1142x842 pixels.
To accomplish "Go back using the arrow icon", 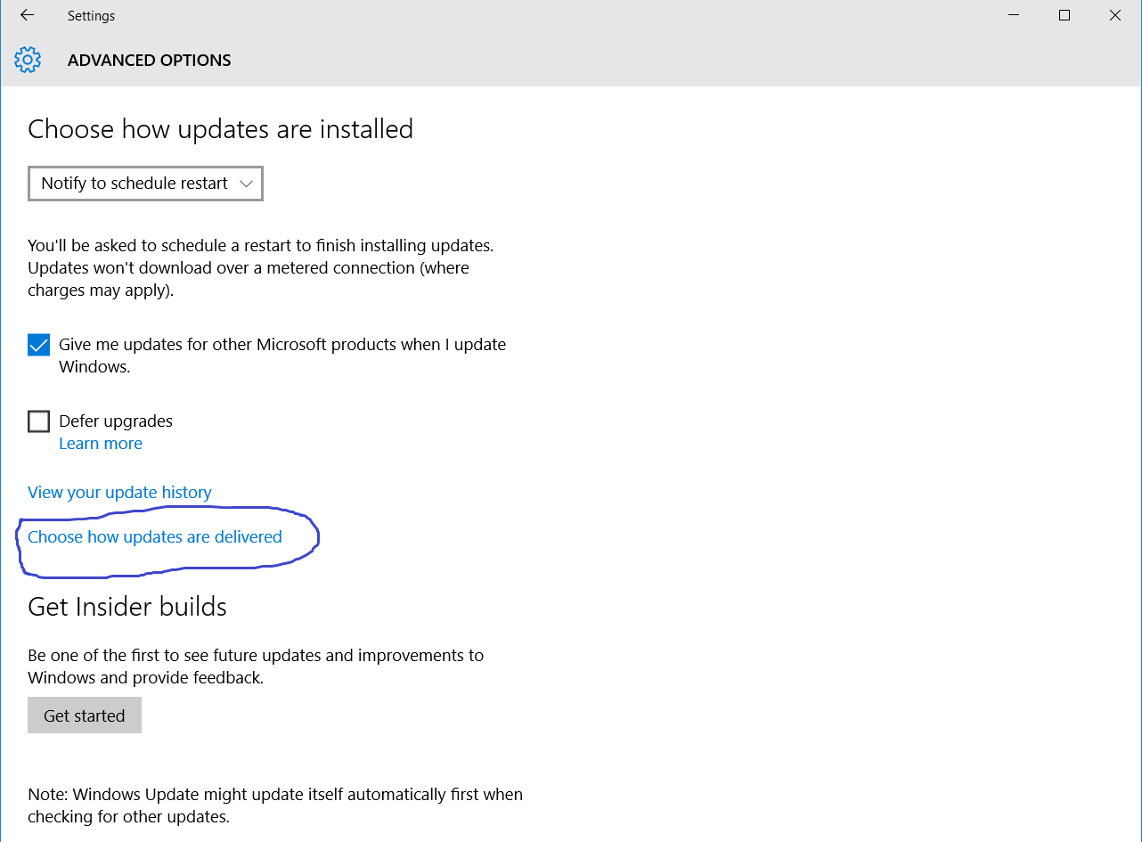I will (27, 15).
